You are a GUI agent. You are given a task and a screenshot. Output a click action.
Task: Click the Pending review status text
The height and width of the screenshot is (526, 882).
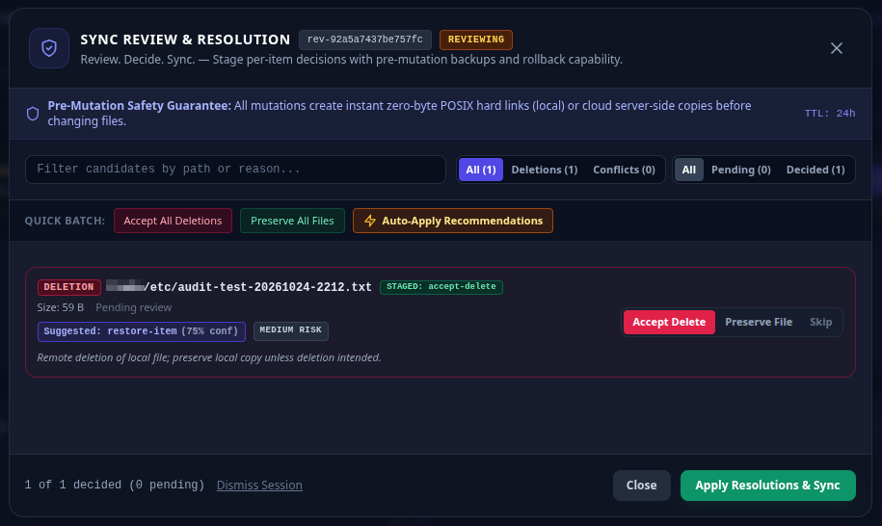[x=133, y=307]
